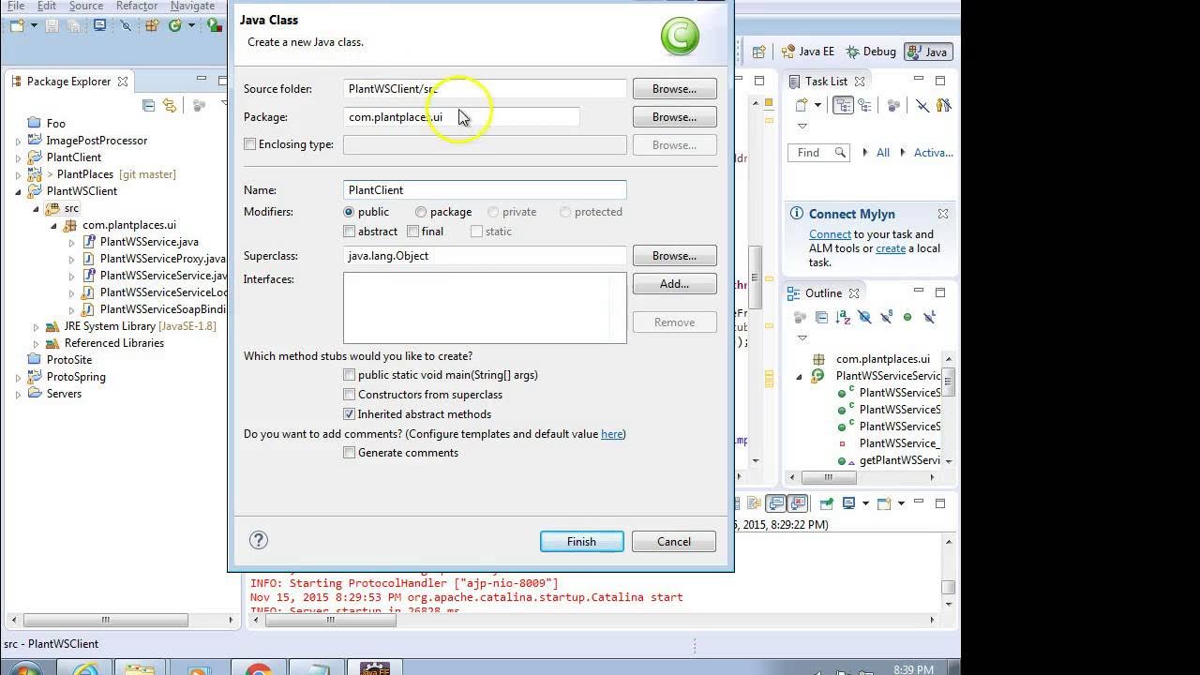Click Cancel in the New Java Class dialog
Viewport: 1200px width, 675px height.
pos(674,541)
